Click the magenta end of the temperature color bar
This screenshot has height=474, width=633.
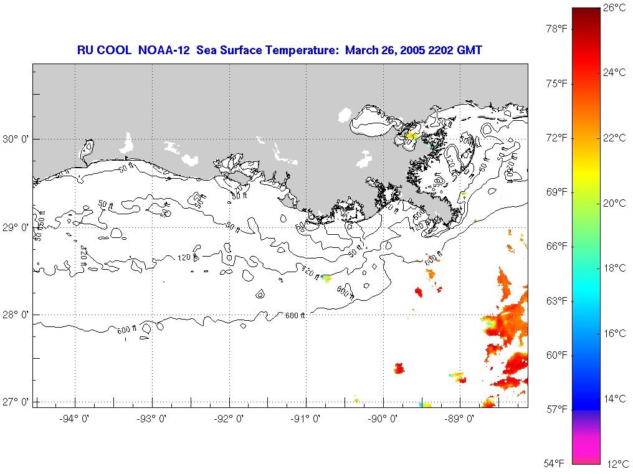tap(586, 448)
